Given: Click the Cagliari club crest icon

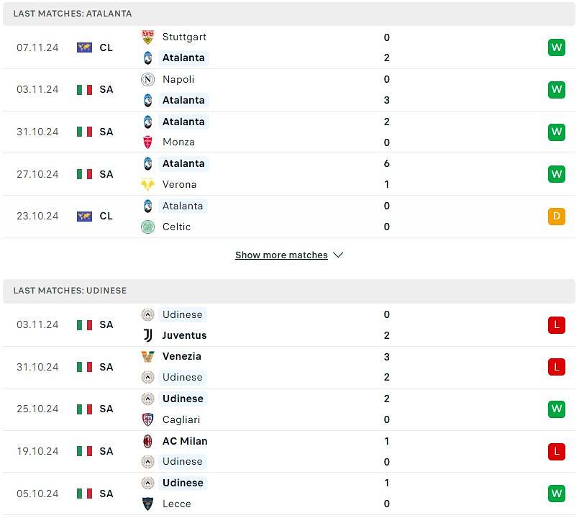Looking at the screenshot, I should [147, 419].
